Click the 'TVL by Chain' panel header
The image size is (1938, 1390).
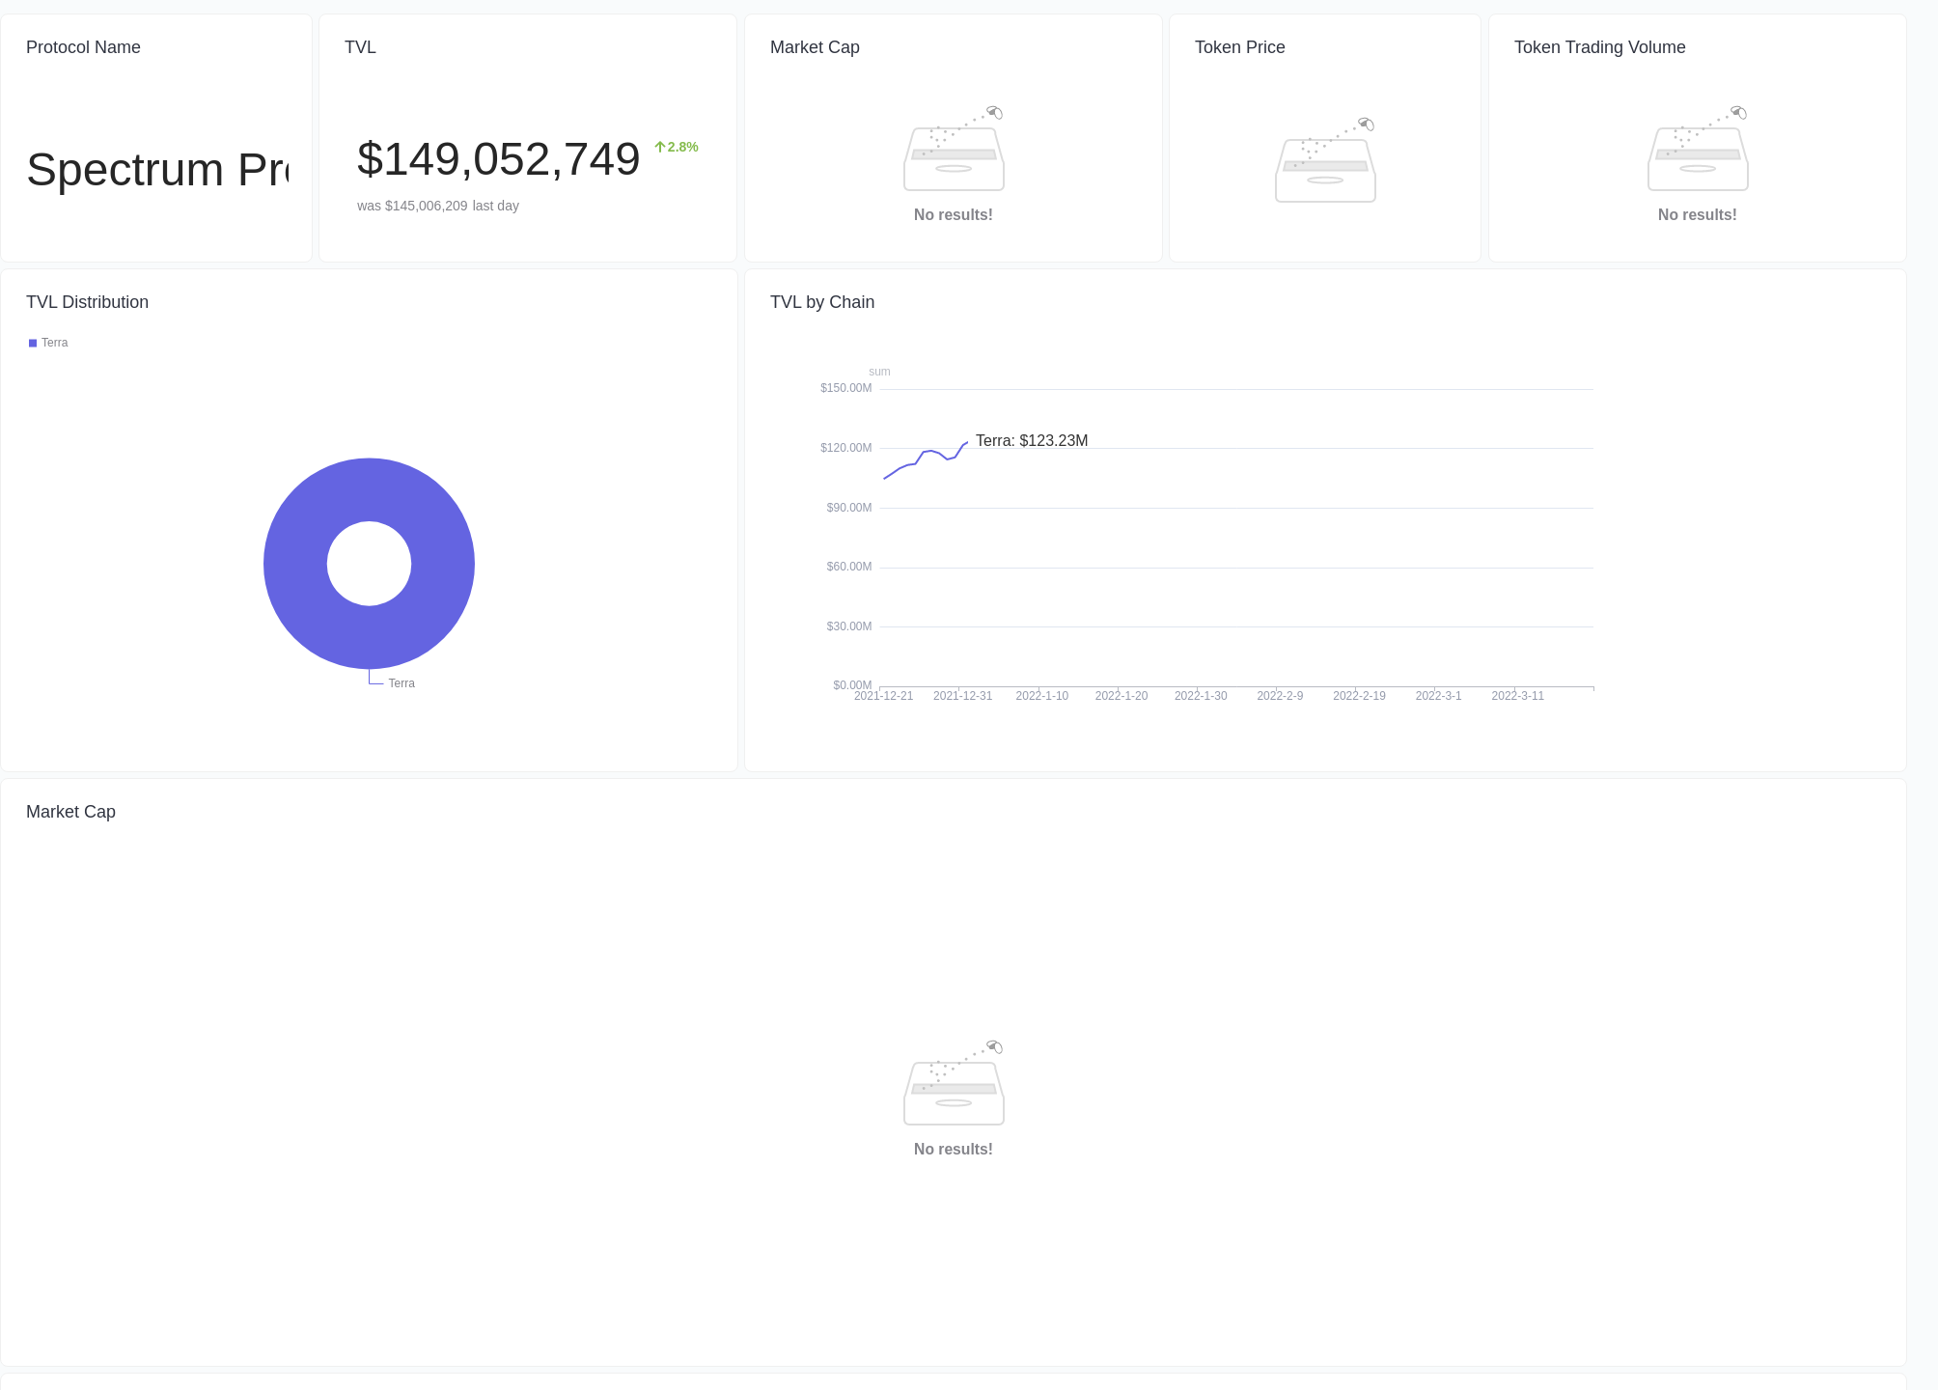tap(821, 302)
